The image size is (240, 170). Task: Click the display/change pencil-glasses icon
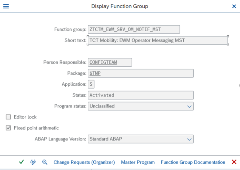click(x=33, y=162)
